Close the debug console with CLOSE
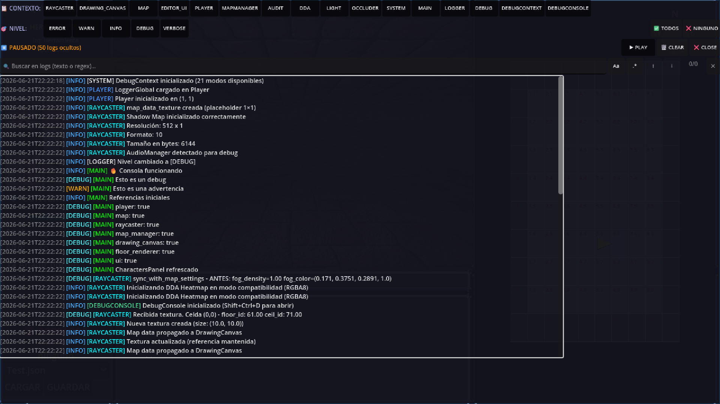The width and height of the screenshot is (720, 404). [705, 48]
